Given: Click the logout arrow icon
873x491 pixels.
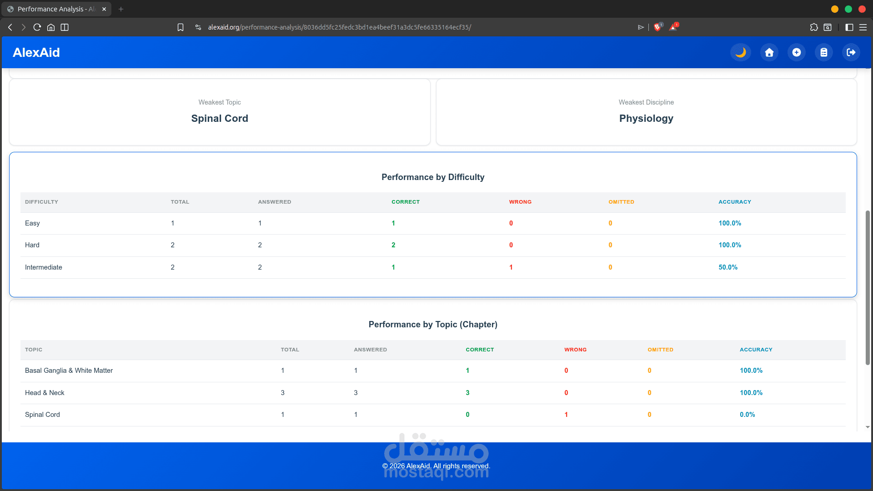Looking at the screenshot, I should [x=851, y=53].
